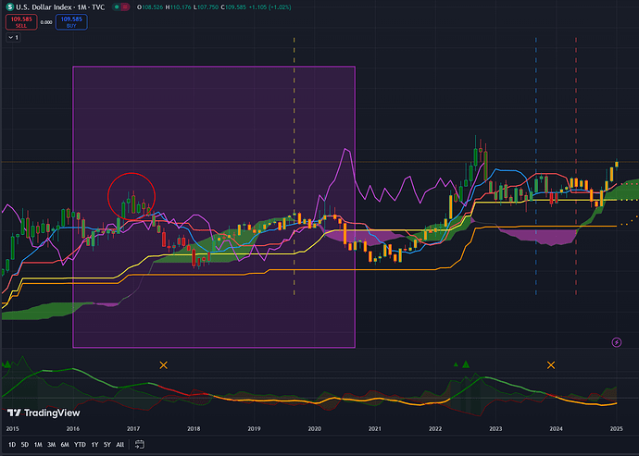Collapse the indicator legend with chevron 1
This screenshot has height=456, width=639.
click(x=14, y=37)
